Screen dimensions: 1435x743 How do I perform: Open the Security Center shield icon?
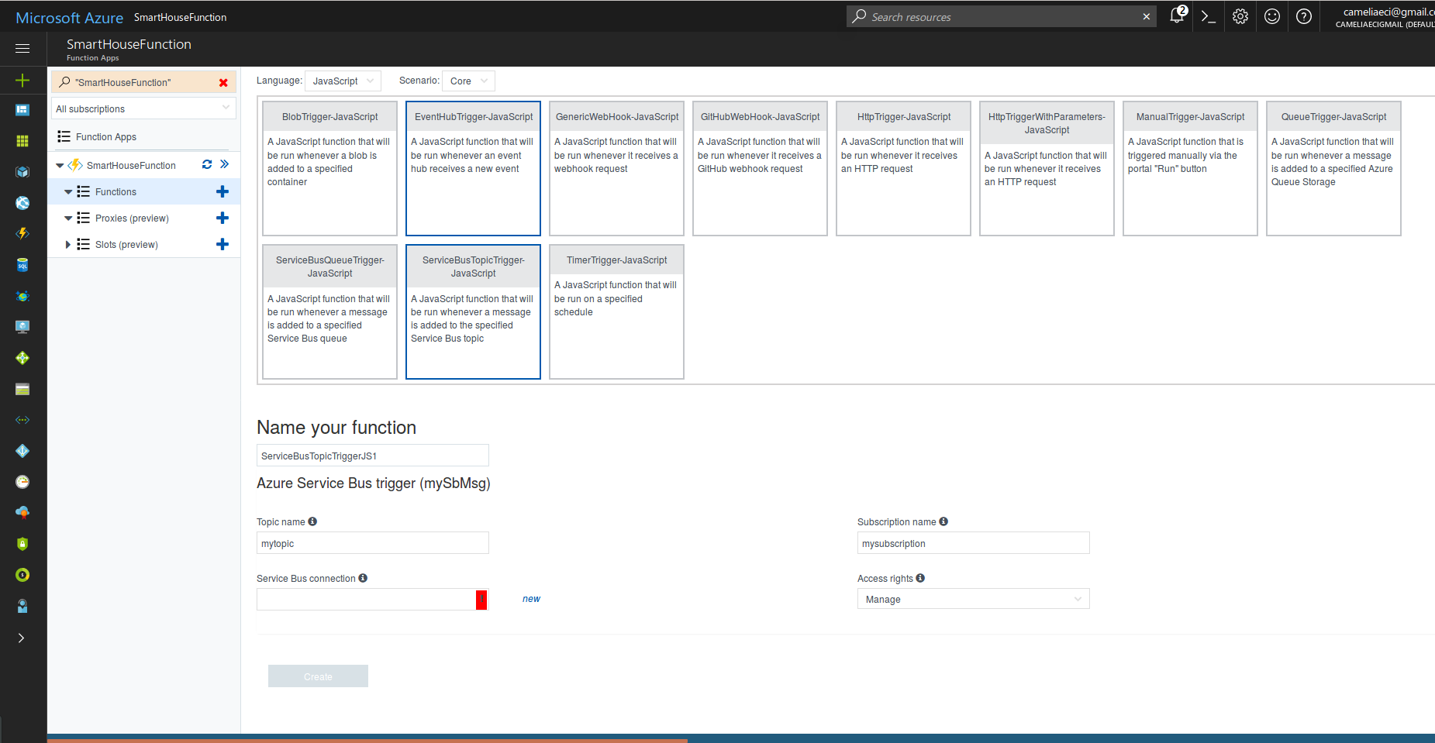(22, 544)
